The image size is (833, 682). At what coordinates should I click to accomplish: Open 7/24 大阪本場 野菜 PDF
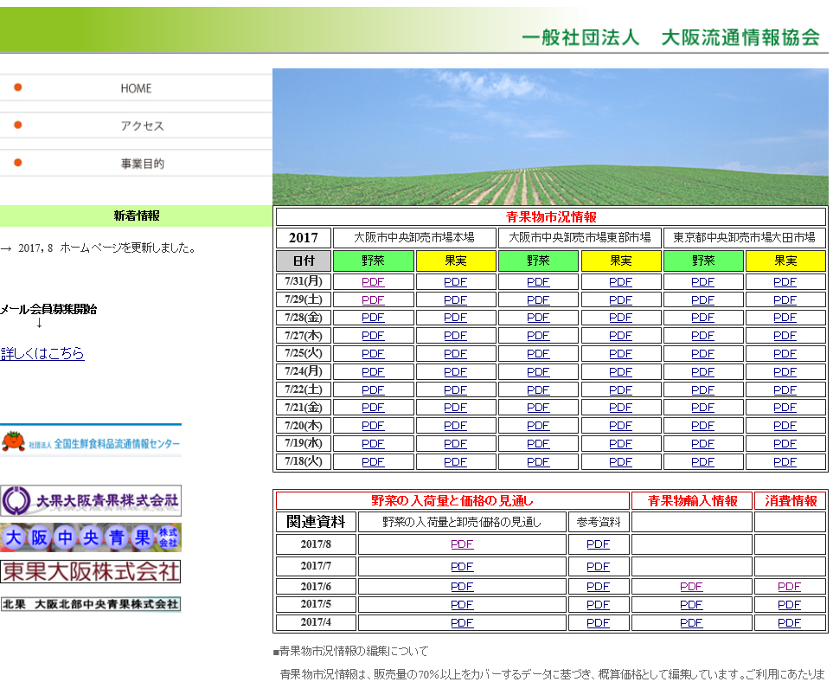click(373, 371)
